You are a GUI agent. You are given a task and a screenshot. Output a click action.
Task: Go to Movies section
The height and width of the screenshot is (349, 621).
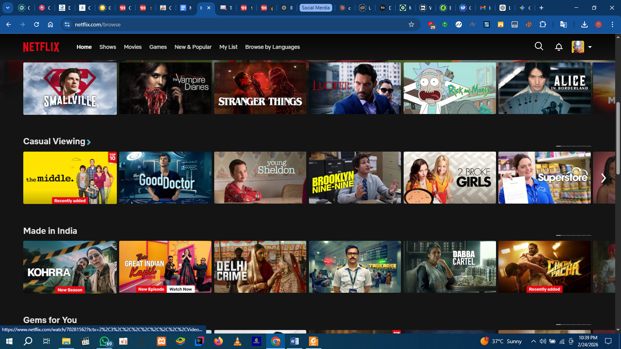pyautogui.click(x=132, y=47)
